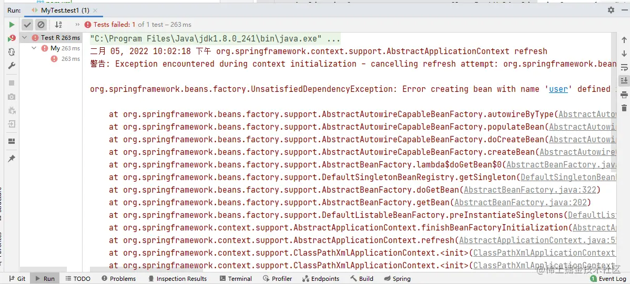Hide the Run tool window minus icon

pos(623,10)
